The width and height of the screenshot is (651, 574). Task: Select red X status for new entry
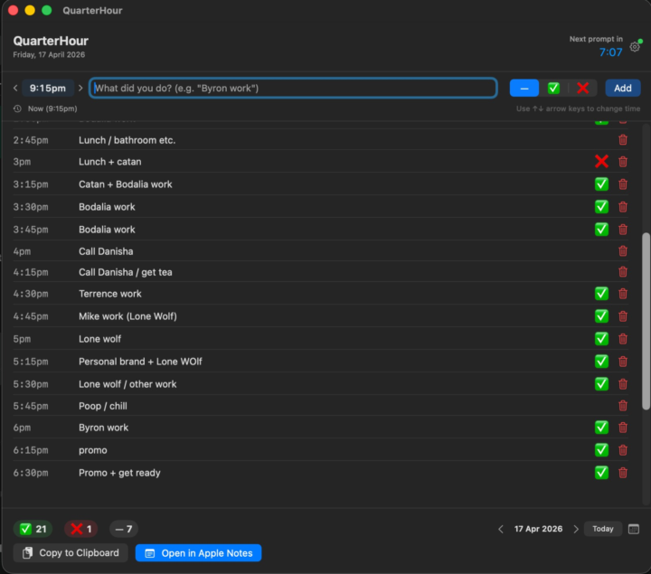582,88
